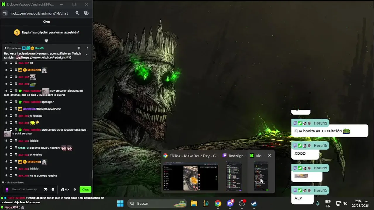
Task: Delete the 'eh' message with trash icon
Action: coord(6,63)
